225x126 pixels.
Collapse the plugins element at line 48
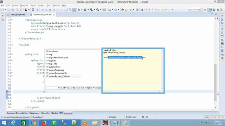[x=12, y=54]
